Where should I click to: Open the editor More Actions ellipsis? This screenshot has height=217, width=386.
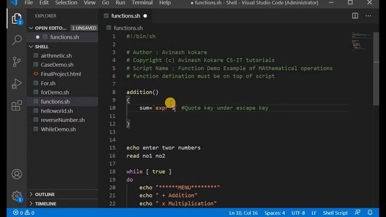pos(369,16)
